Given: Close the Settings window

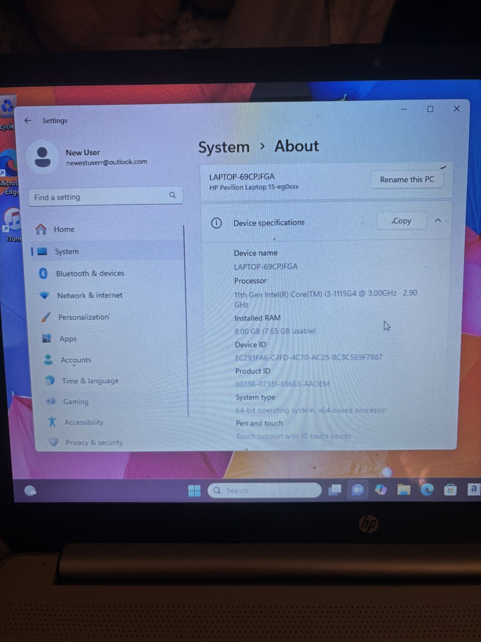Looking at the screenshot, I should pos(457,109).
